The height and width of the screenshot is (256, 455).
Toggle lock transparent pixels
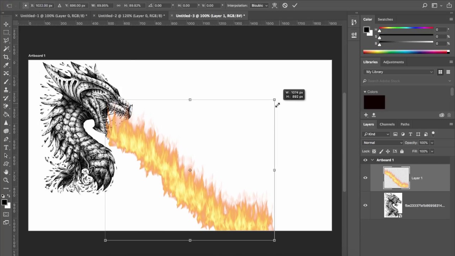pos(374,151)
